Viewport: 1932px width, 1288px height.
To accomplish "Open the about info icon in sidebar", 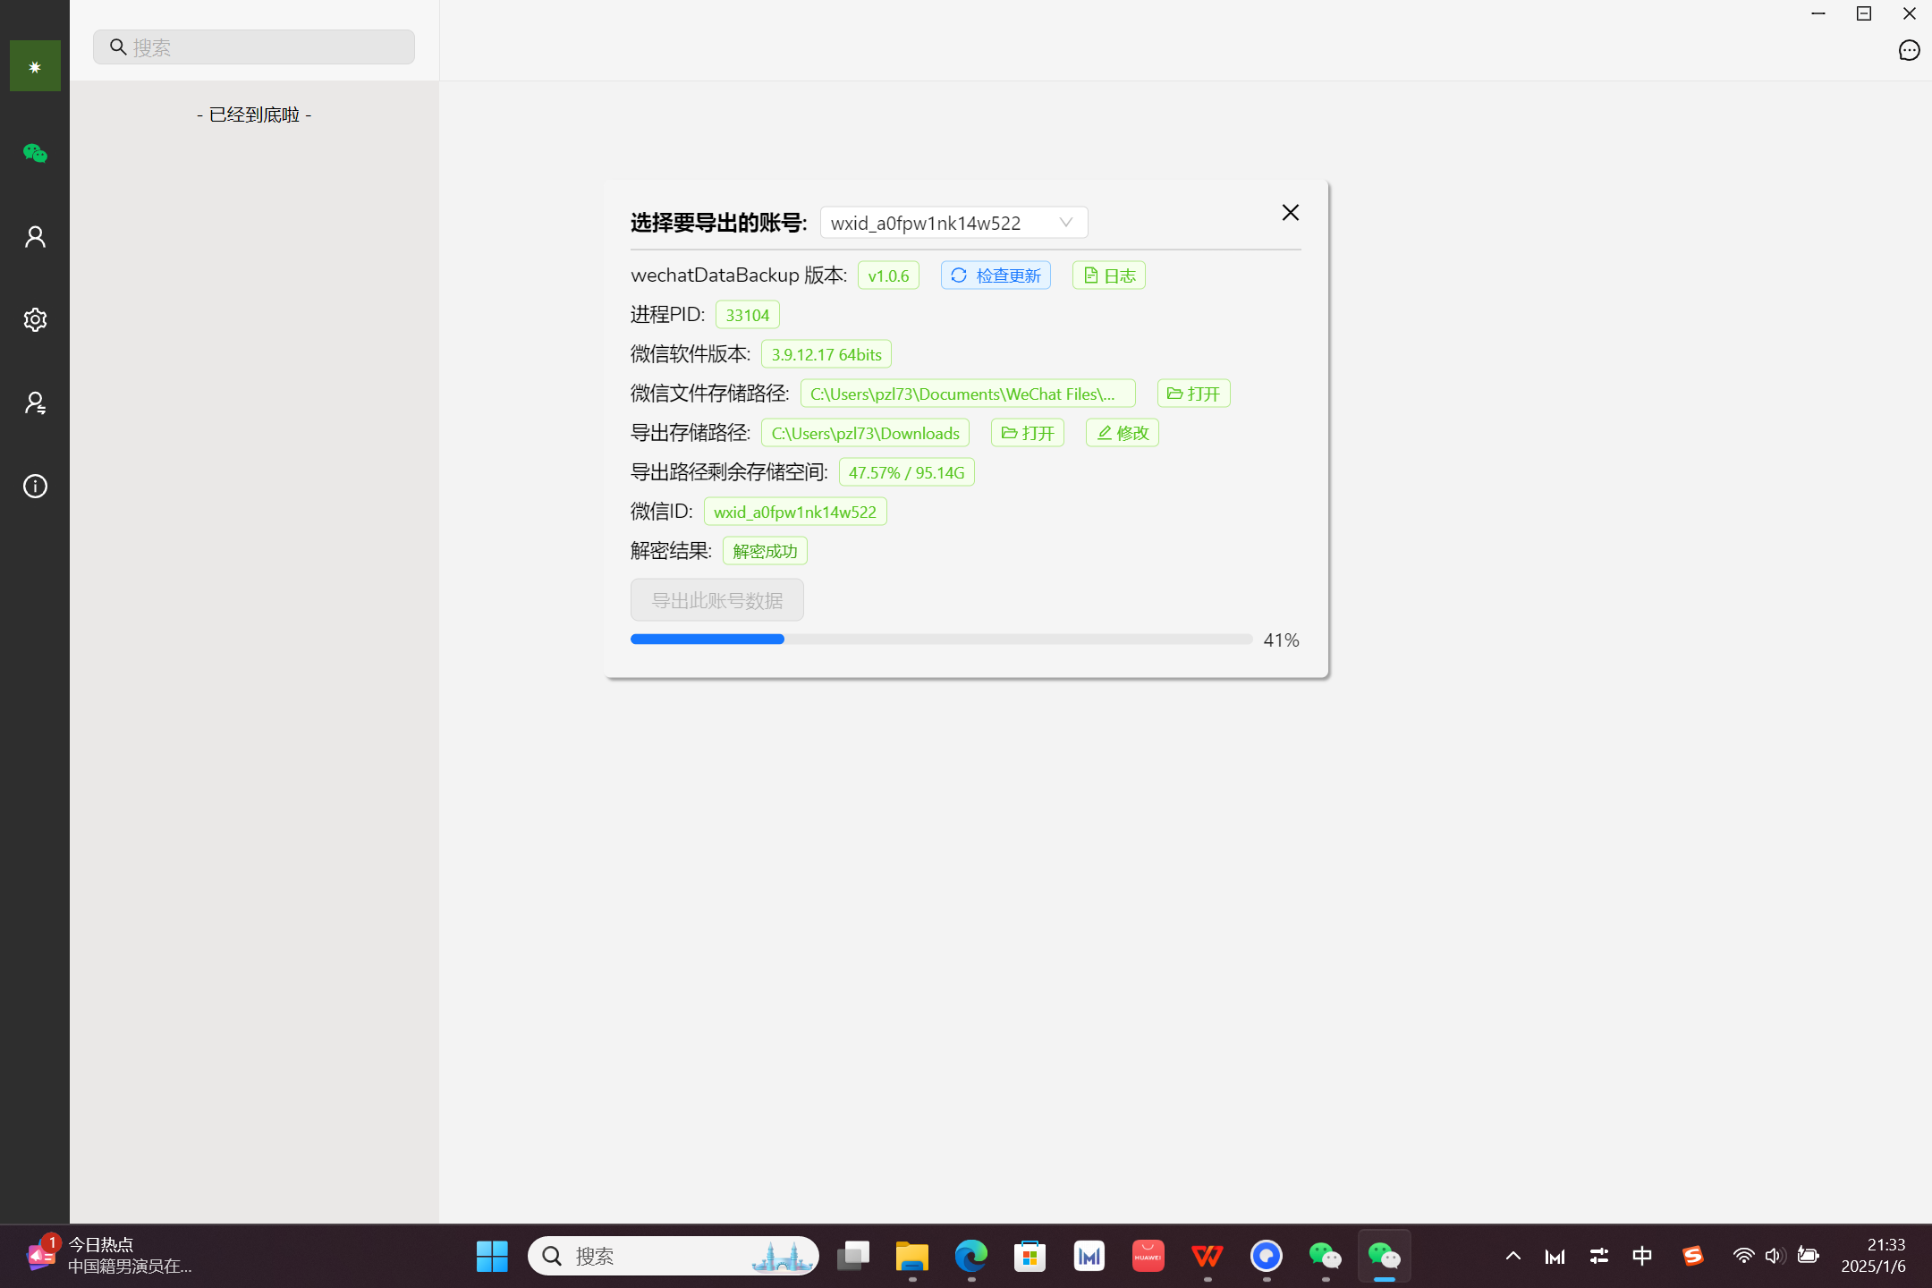I will point(35,486).
